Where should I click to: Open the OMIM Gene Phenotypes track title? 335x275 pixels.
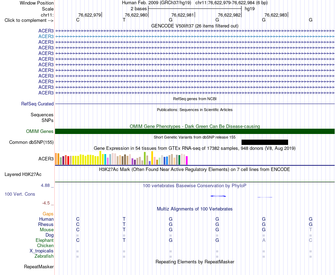click(x=195, y=126)
